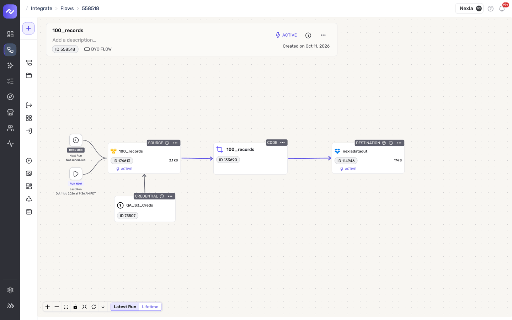Go to Integrate breadcrumb
The height and width of the screenshot is (320, 512).
pos(42,9)
